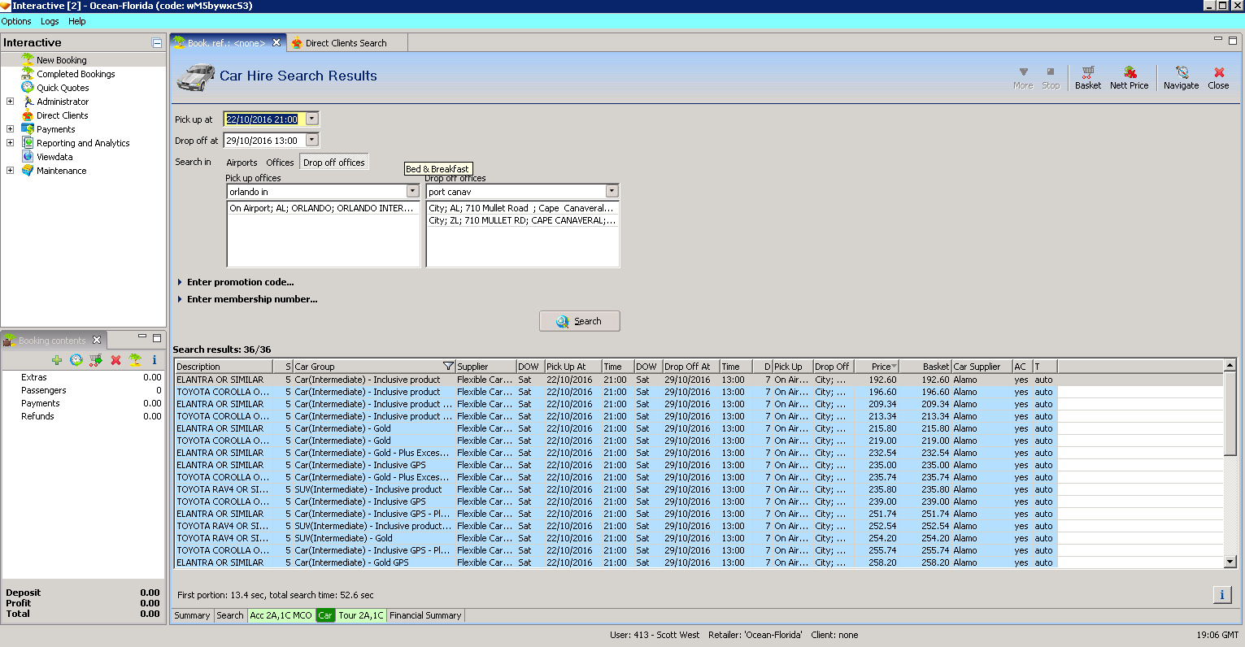Toggle the Airports search-in option
Screen dimensions: 1245x647
242,163
